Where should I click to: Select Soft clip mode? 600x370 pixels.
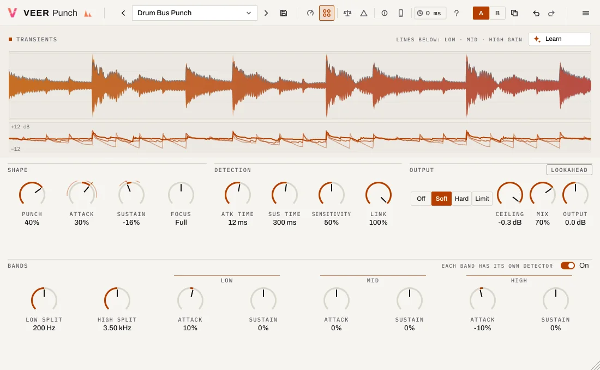(x=441, y=199)
